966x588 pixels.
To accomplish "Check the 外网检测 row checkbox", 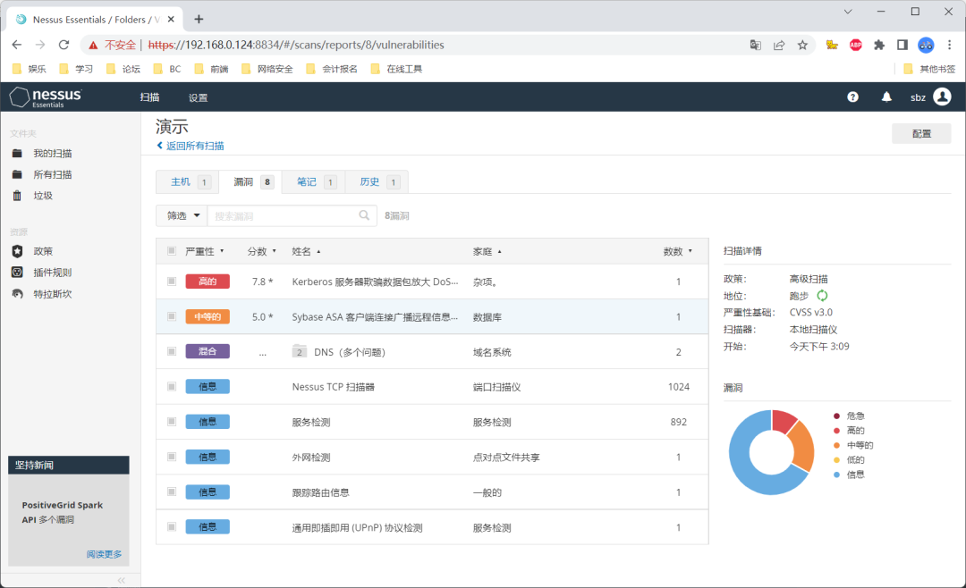I will [172, 457].
